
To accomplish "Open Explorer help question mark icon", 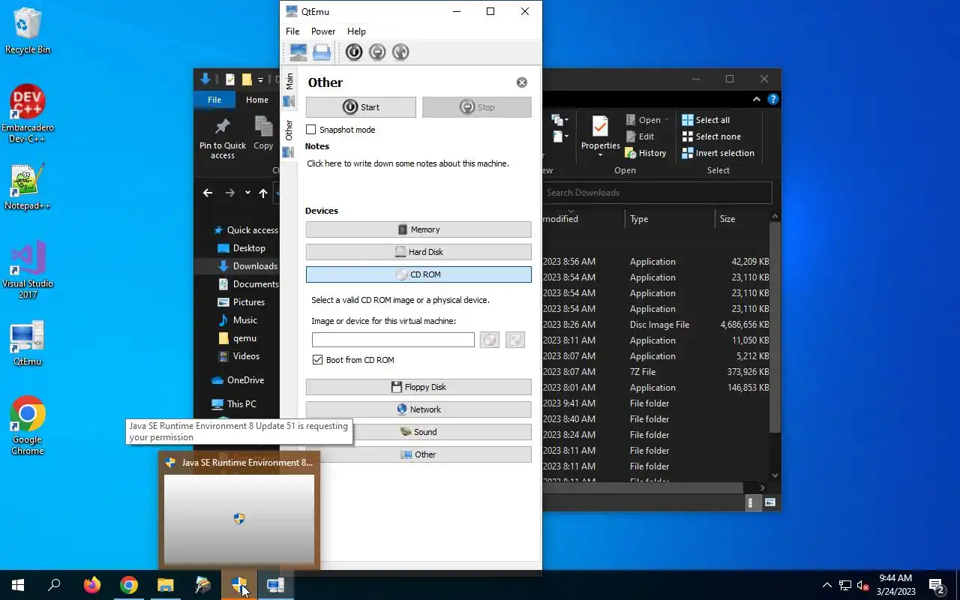I will pyautogui.click(x=772, y=99).
